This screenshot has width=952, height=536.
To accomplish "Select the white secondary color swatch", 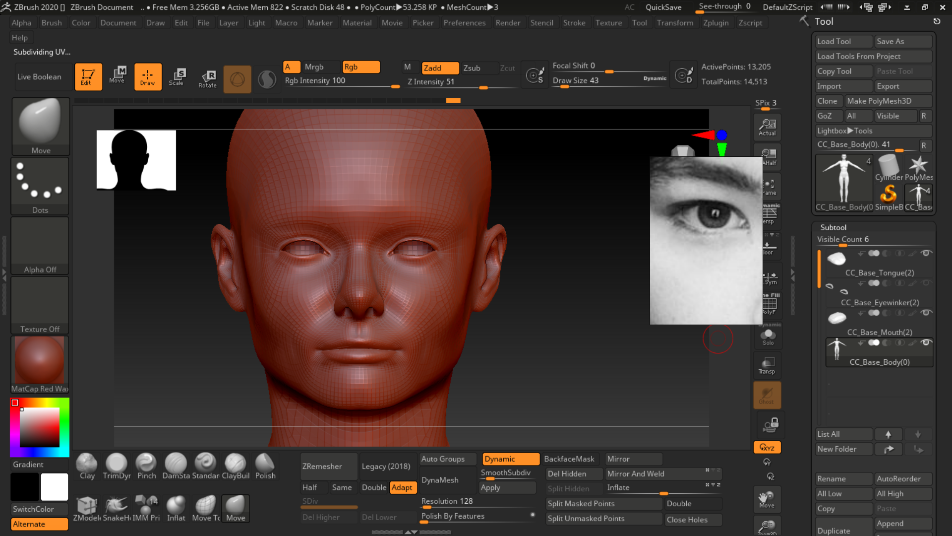I will pos(55,487).
